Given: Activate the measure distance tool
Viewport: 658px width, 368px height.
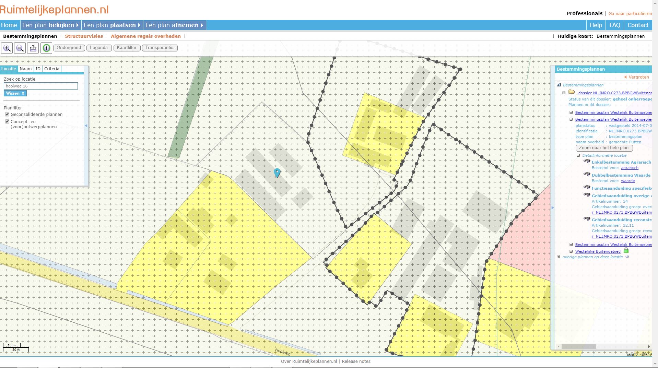Looking at the screenshot, I should pyautogui.click(x=33, y=48).
